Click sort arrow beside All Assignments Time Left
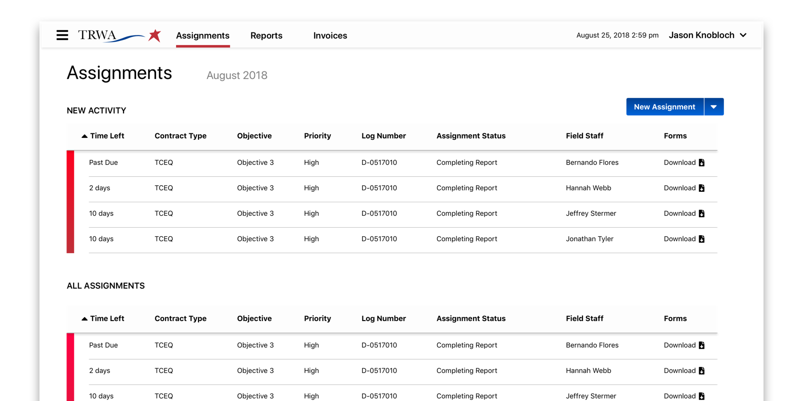This screenshot has width=803, height=401. [x=84, y=319]
